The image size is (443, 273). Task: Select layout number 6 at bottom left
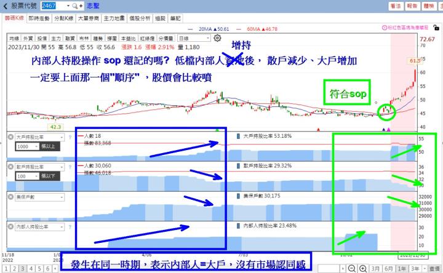point(47,269)
